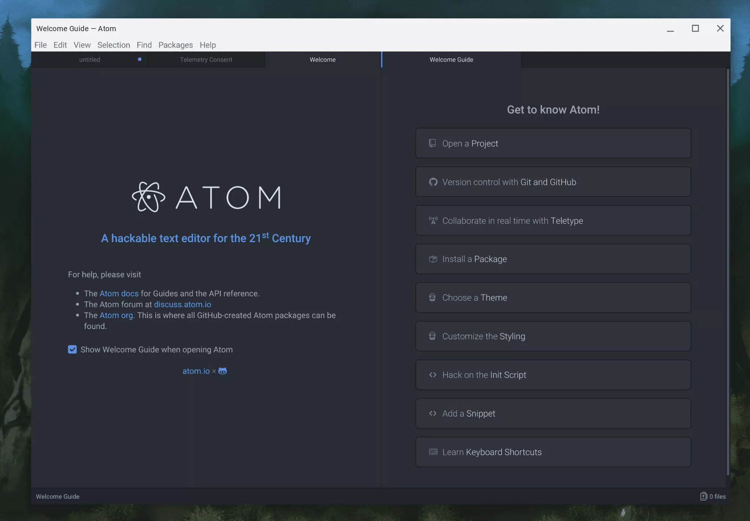The width and height of the screenshot is (750, 521).
Task: Open the Atom docs link
Action: (119, 293)
